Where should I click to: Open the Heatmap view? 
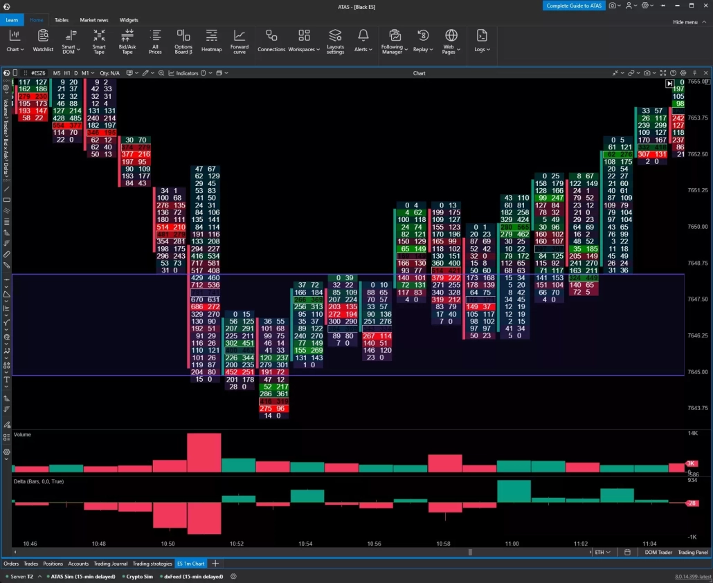pos(211,41)
